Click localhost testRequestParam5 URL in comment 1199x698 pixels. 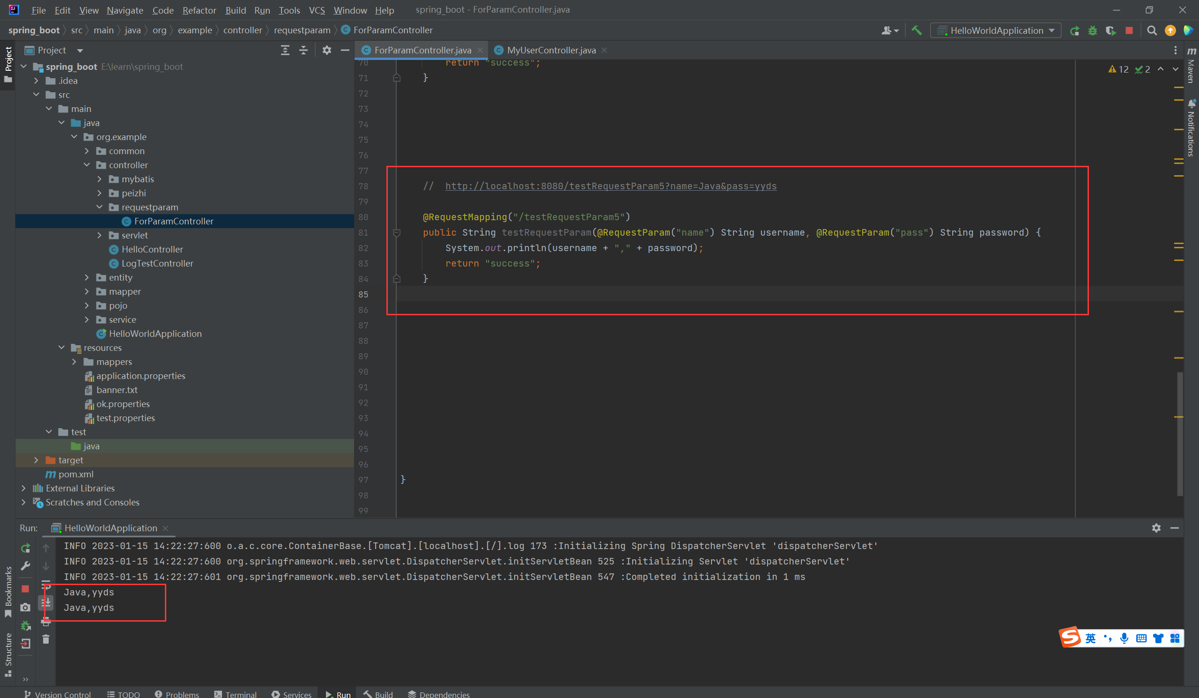(x=610, y=186)
